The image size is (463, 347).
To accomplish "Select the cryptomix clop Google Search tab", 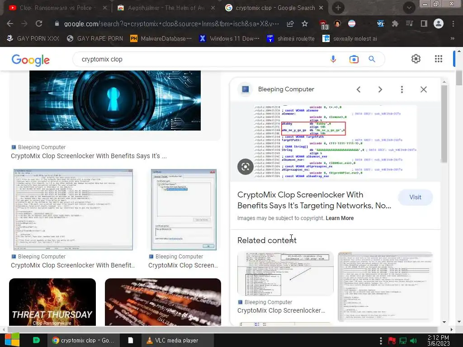I will 274,8.
